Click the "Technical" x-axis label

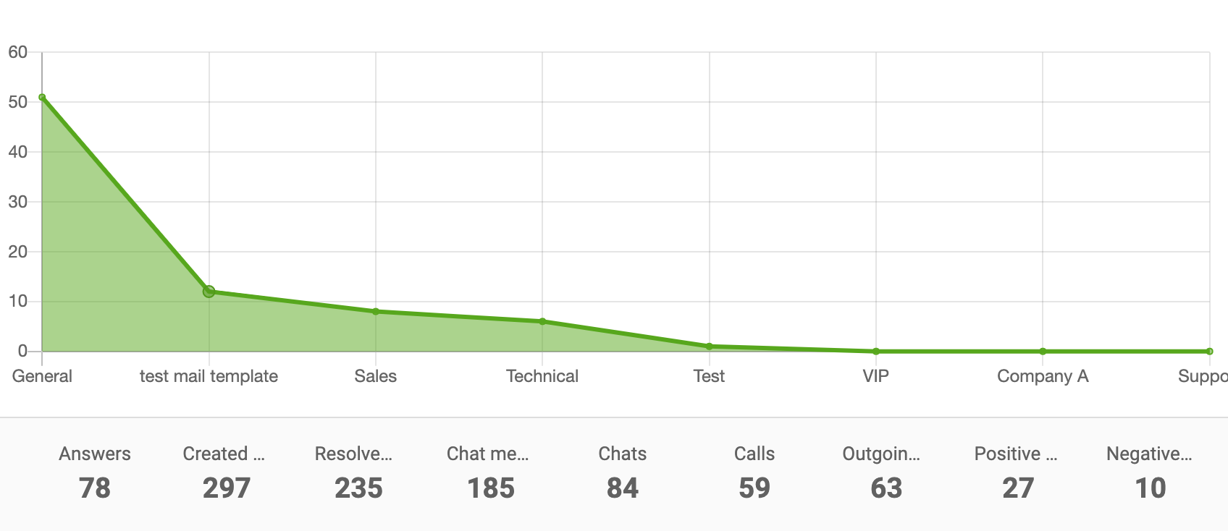click(542, 376)
